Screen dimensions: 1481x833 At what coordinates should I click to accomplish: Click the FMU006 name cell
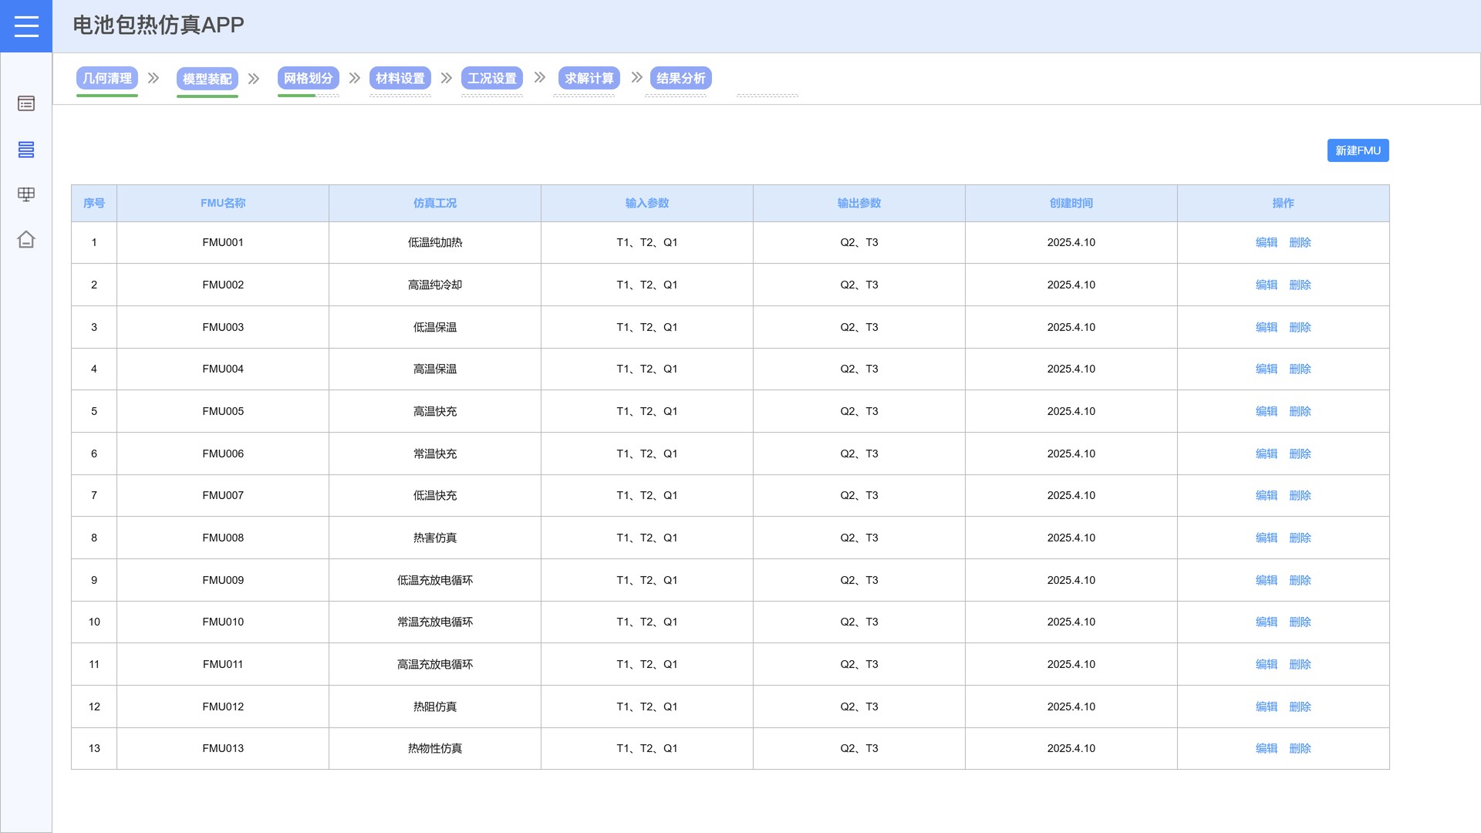[x=223, y=454]
